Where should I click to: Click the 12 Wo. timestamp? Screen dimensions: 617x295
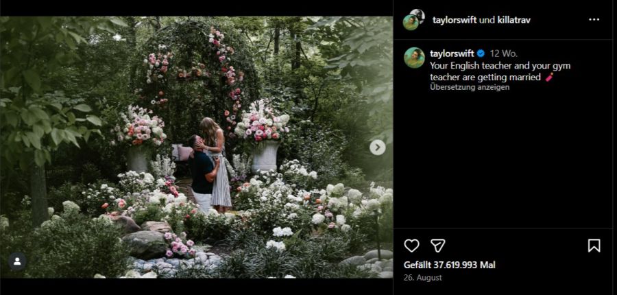tap(504, 54)
